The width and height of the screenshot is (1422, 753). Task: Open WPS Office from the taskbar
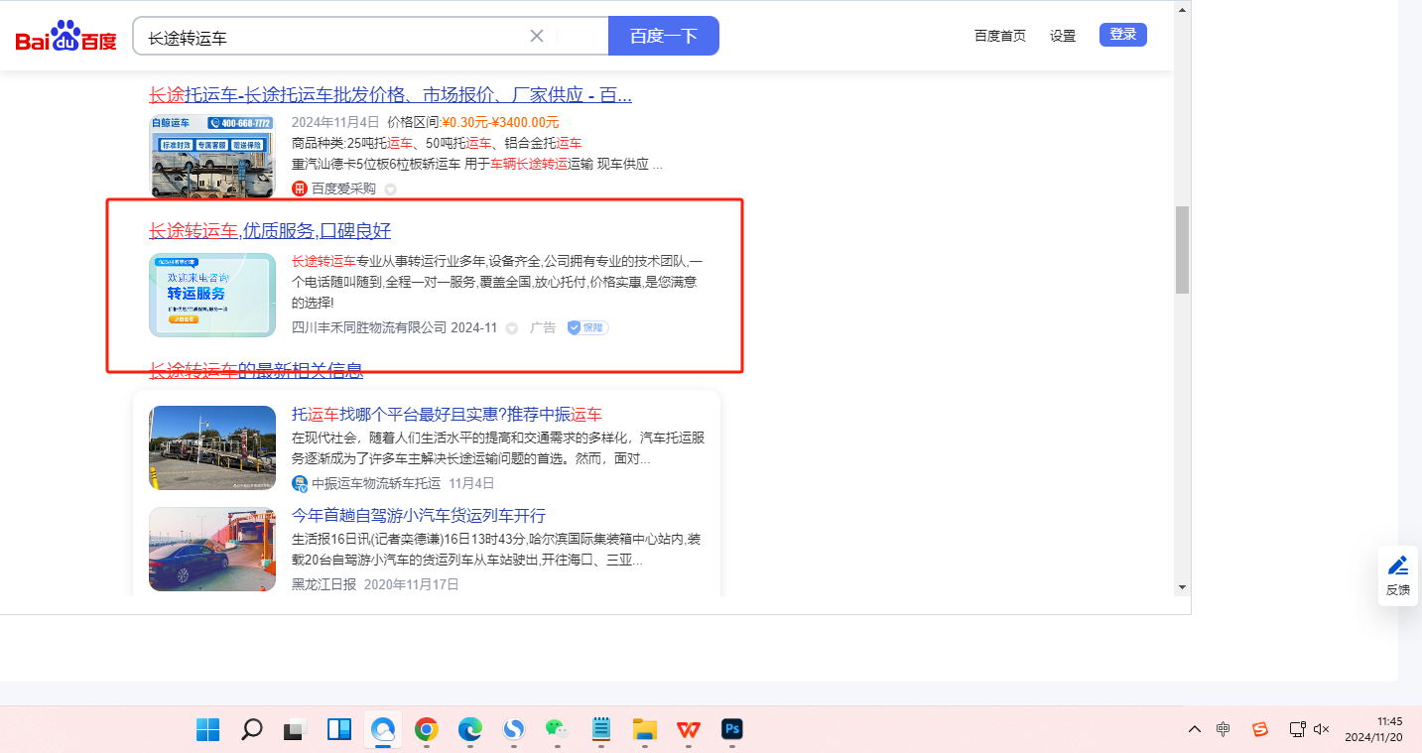[689, 730]
